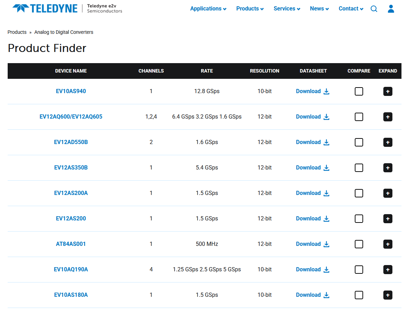Screen dimensions: 406x309
Task: Open the EV12AD550B device page
Action: (x=71, y=142)
